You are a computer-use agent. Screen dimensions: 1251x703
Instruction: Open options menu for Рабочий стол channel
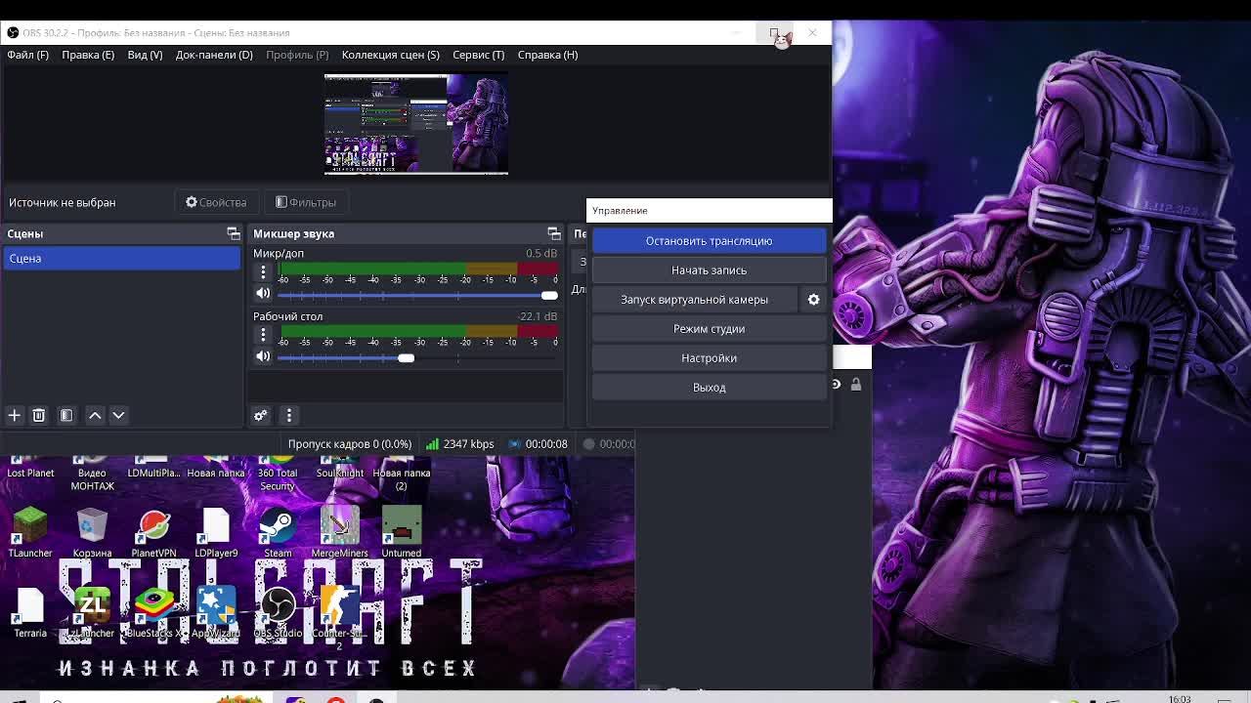point(263,335)
